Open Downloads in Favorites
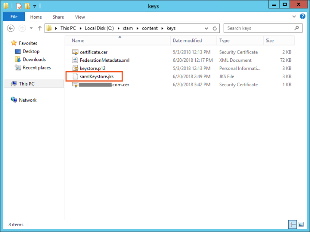Image resolution: width=310 pixels, height=232 pixels. 34,60
